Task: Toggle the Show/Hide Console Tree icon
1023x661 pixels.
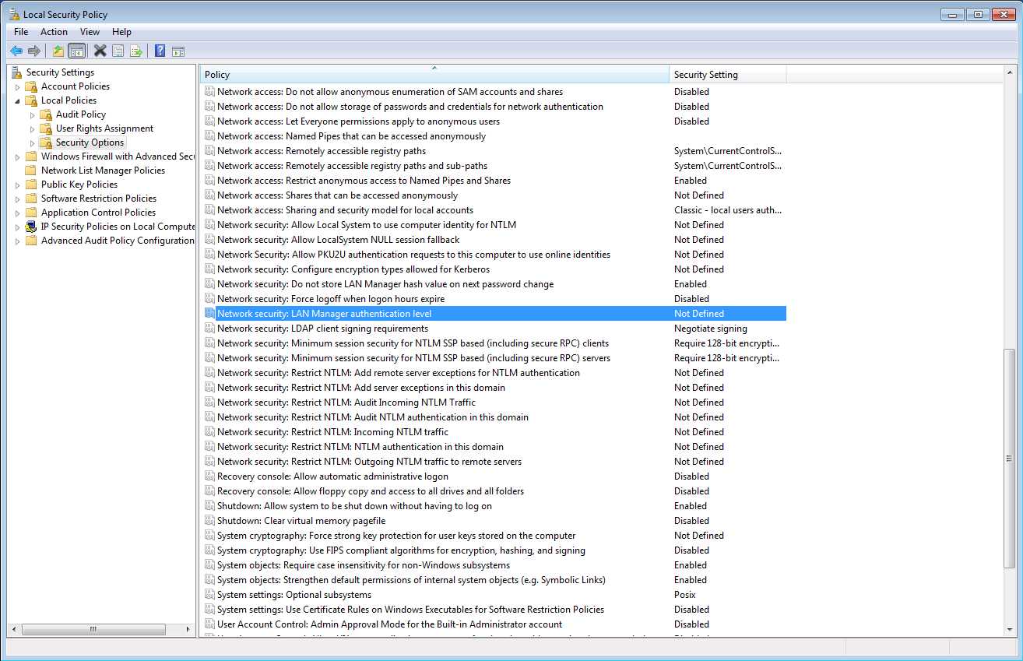Action: coord(76,50)
